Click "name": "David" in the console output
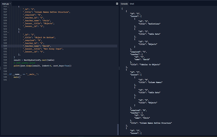Viewport: 217px width, 137px height. [x=142, y=60]
